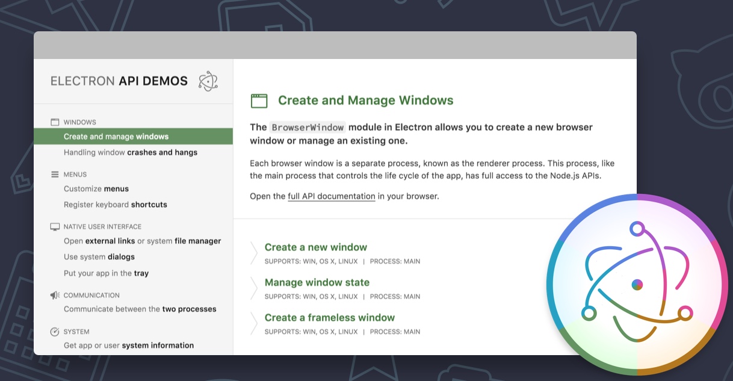Viewport: 733px width, 381px height.
Task: Open the Customize menus demo
Action: pyautogui.click(x=96, y=188)
